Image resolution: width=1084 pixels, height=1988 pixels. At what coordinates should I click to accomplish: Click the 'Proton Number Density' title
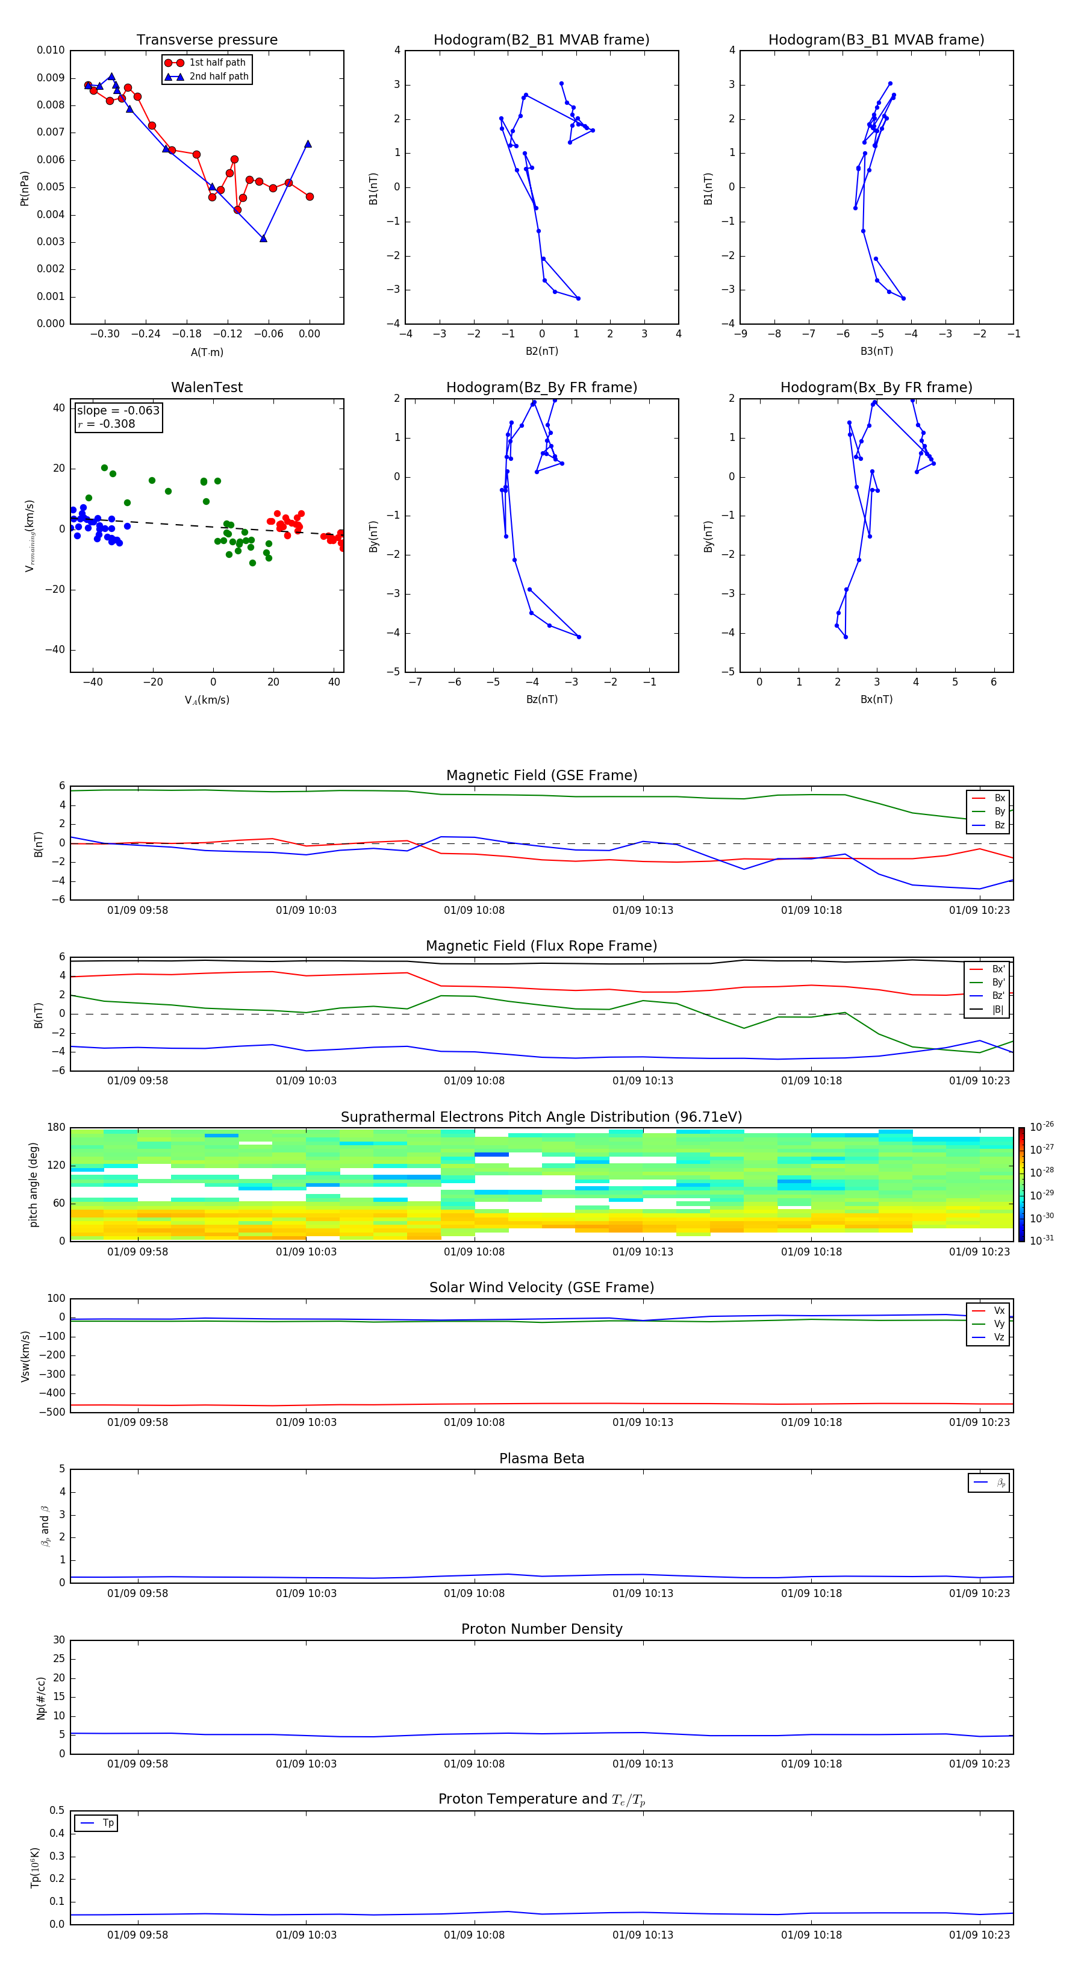pyautogui.click(x=541, y=1629)
